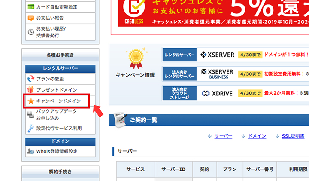Click the ご契約一覧 section heading
The image size is (309, 181).
[143, 120]
